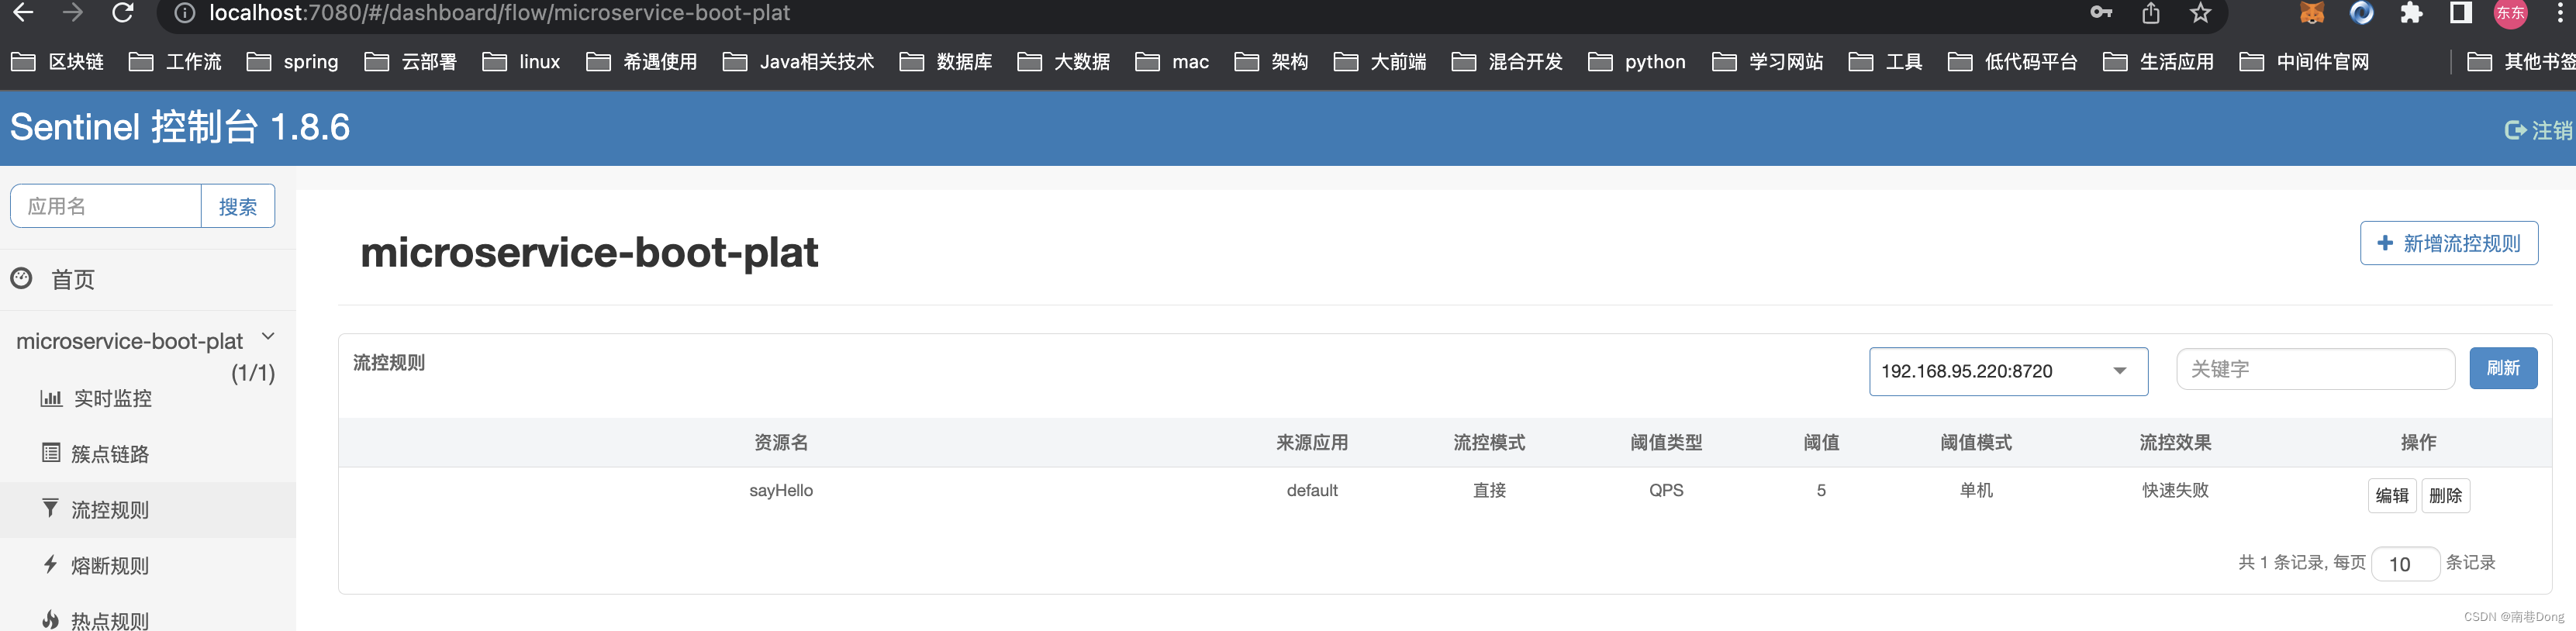This screenshot has width=2576, height=631.
Task: Open the 工作流 bookmark folder
Action: 175,62
